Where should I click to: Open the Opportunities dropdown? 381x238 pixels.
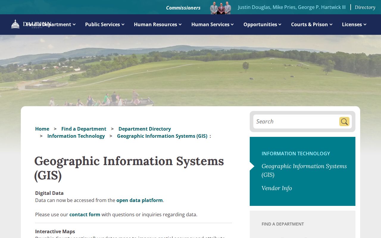[x=263, y=24]
